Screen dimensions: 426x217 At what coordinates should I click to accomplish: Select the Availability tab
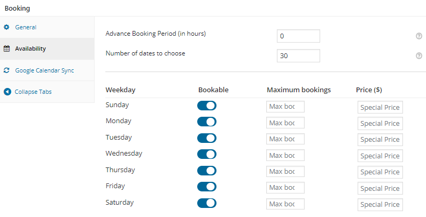(x=30, y=49)
